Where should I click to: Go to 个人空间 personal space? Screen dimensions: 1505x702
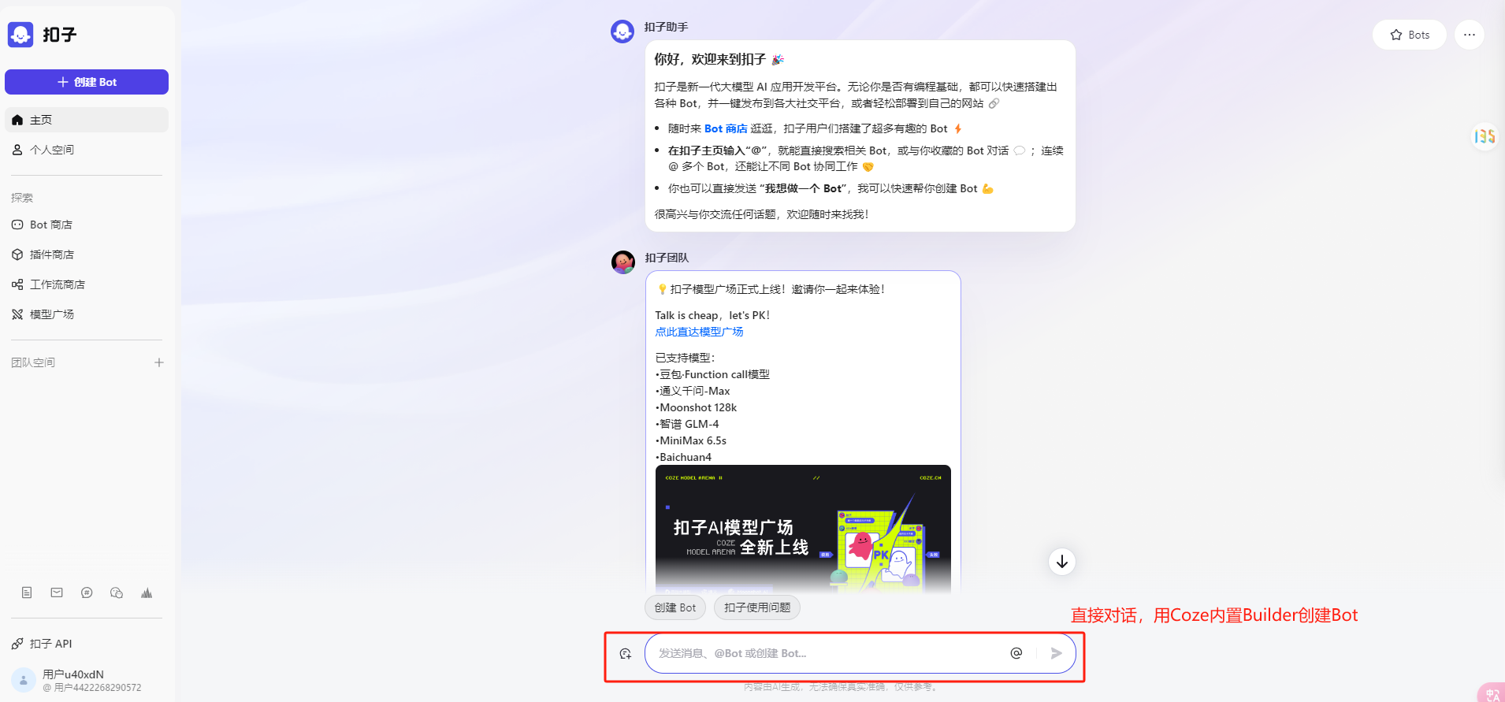87,150
